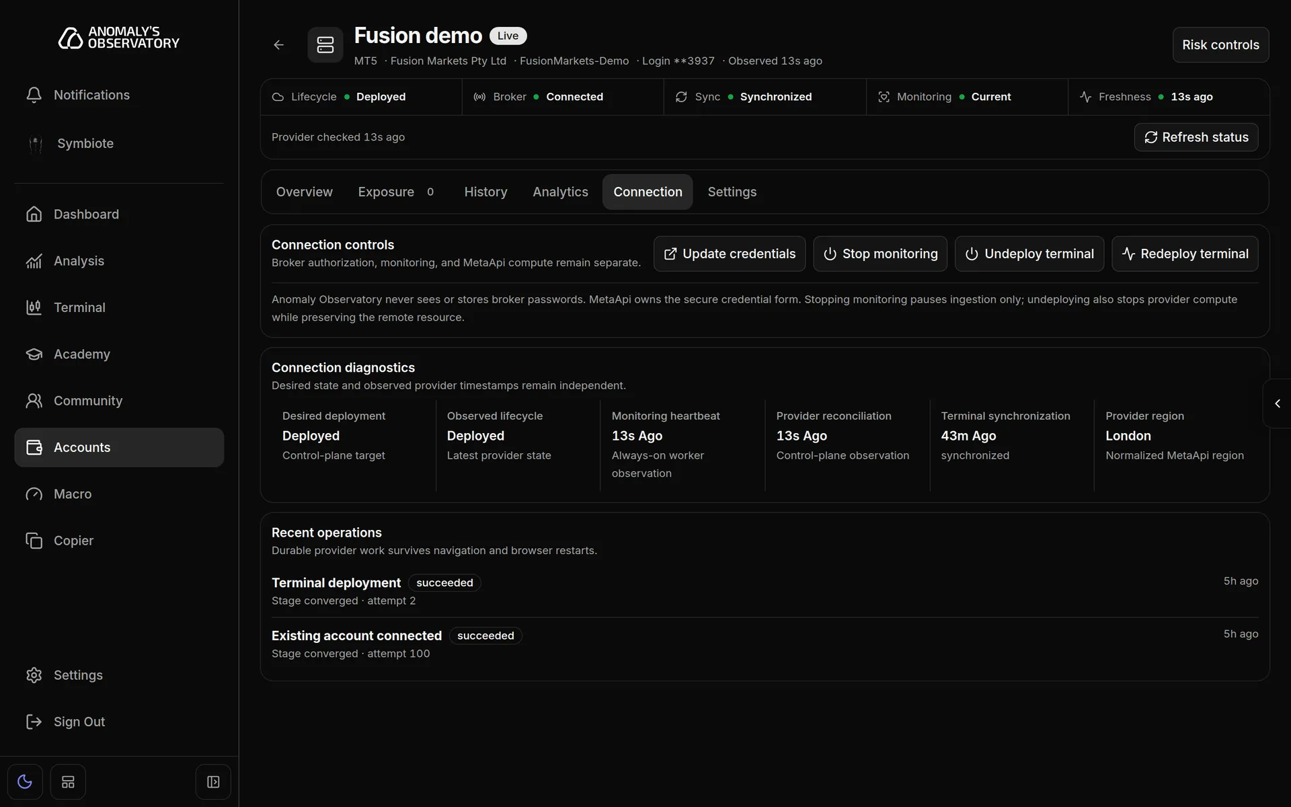Click Undeploy terminal button
1291x807 pixels.
[x=1029, y=254]
